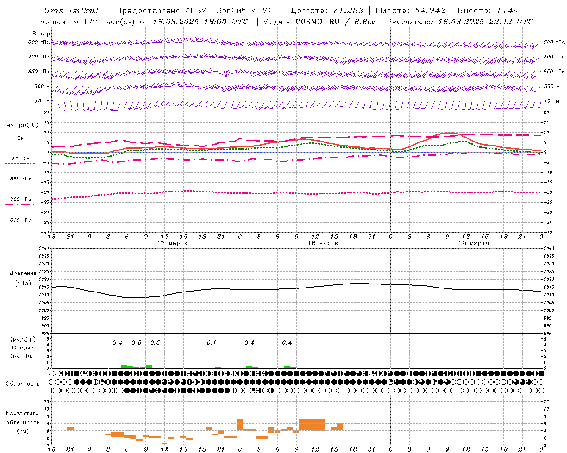The height and width of the screenshot is (453, 567).
Task: Click the (мм/3ч.) precipitation unit label
Action: coord(23,340)
